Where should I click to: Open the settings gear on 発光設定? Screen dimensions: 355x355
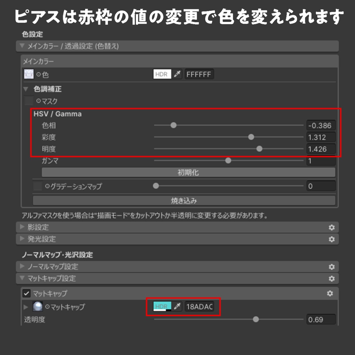tap(332, 239)
